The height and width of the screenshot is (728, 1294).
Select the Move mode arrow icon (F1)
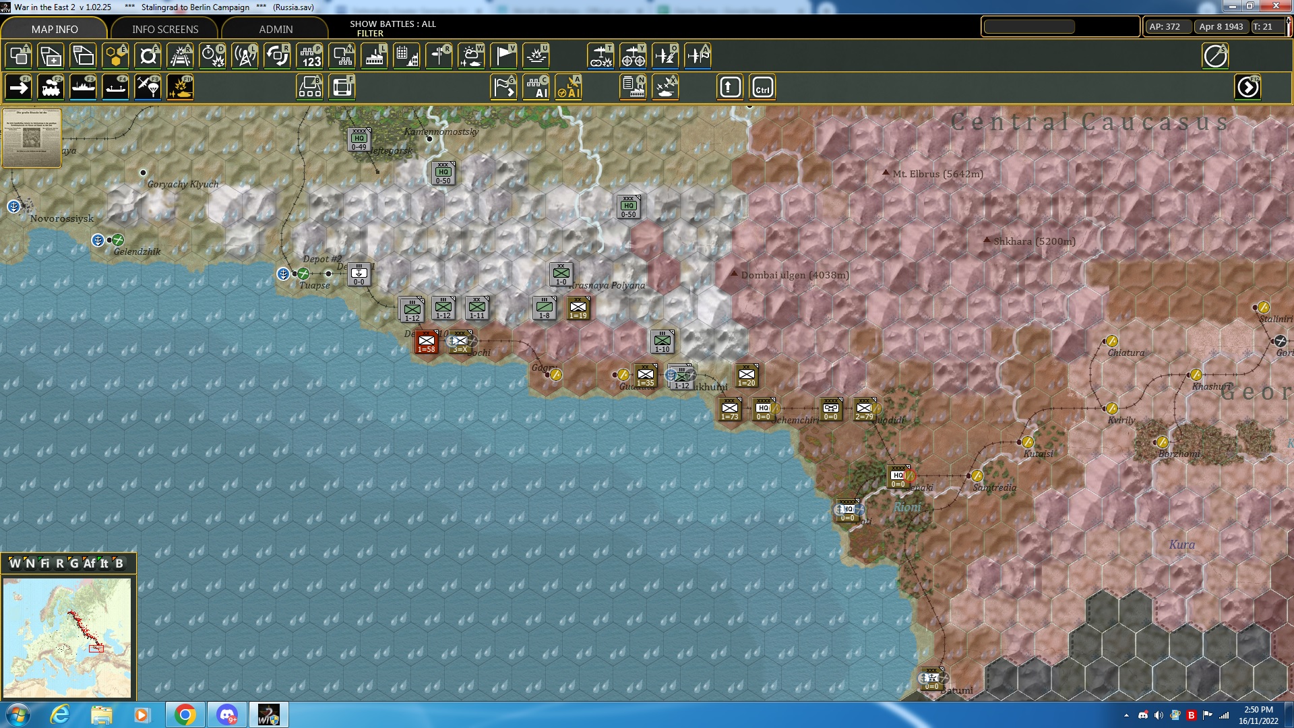point(19,88)
